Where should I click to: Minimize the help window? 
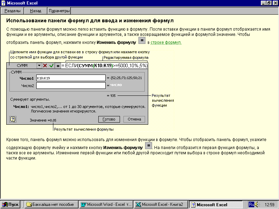[x=264, y=3]
